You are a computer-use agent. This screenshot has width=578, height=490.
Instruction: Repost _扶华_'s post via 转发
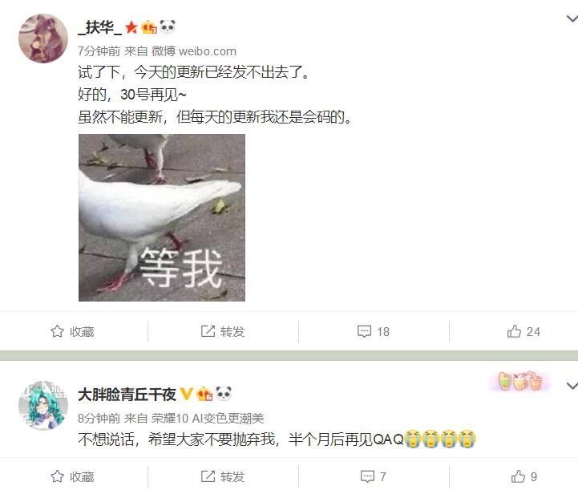[223, 331]
